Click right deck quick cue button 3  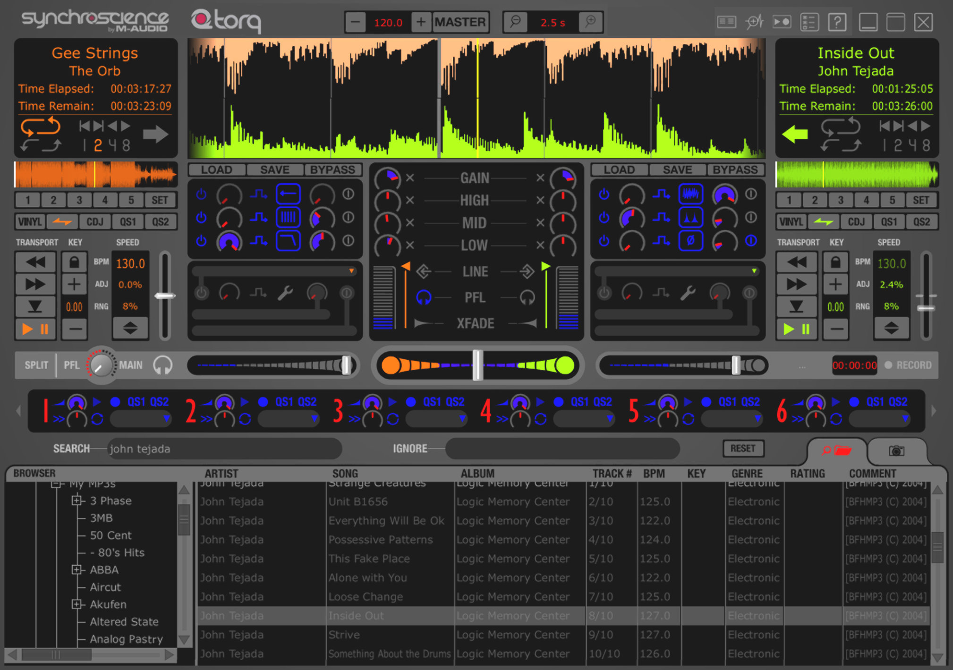[841, 200]
